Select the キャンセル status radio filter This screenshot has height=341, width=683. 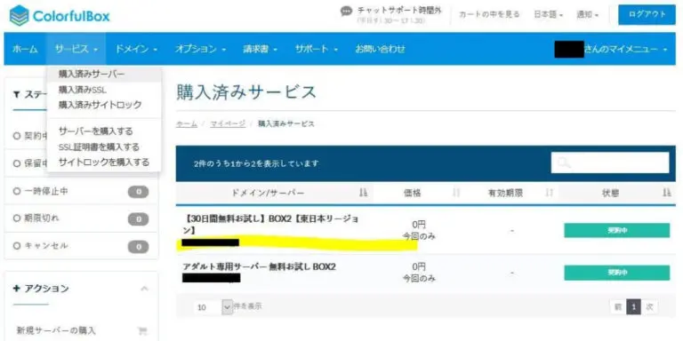click(x=17, y=246)
